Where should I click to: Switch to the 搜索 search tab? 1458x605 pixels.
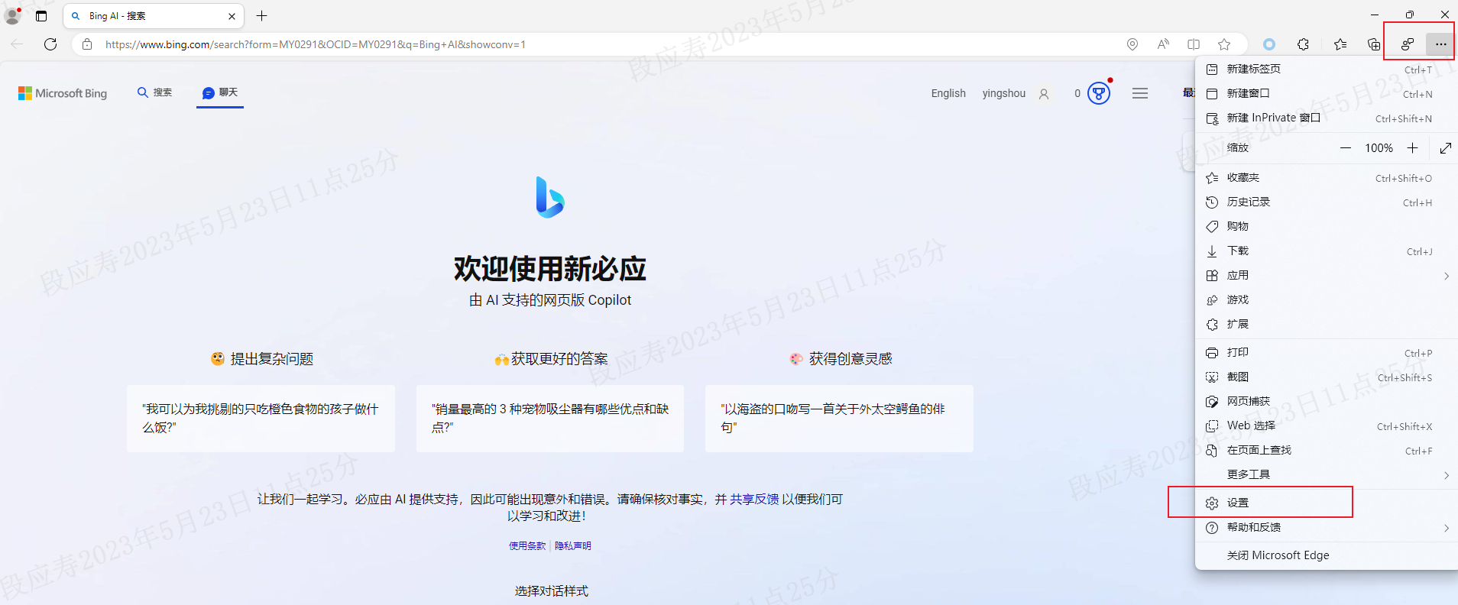click(x=155, y=92)
